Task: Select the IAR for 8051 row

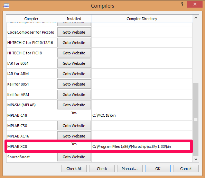Action: pyautogui.click(x=99, y=63)
